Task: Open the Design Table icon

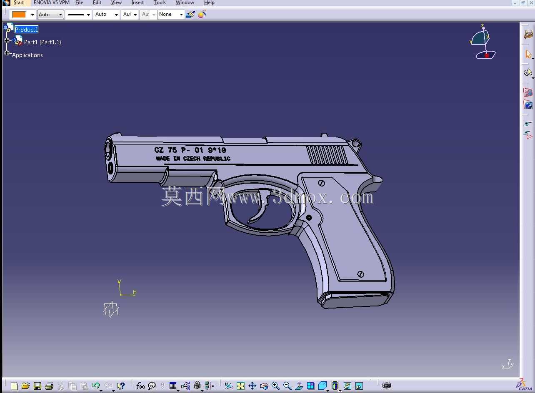Action: (x=173, y=386)
